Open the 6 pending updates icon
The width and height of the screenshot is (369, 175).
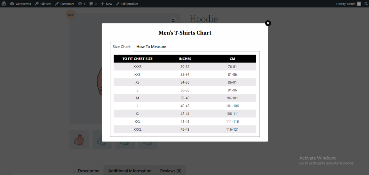(x=82, y=4)
